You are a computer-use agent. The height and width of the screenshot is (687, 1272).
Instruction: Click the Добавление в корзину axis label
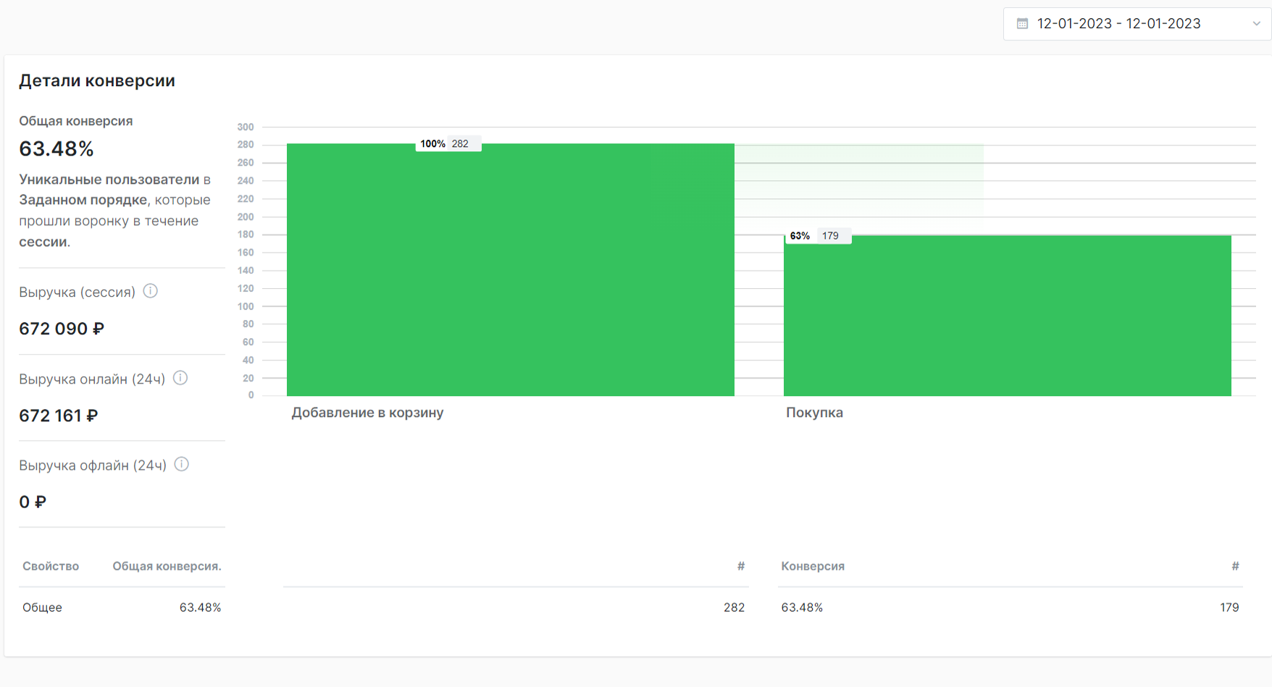pos(367,413)
